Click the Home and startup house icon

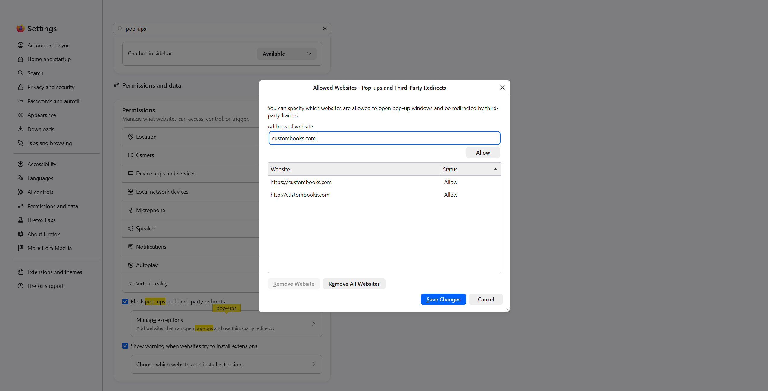(x=20, y=59)
